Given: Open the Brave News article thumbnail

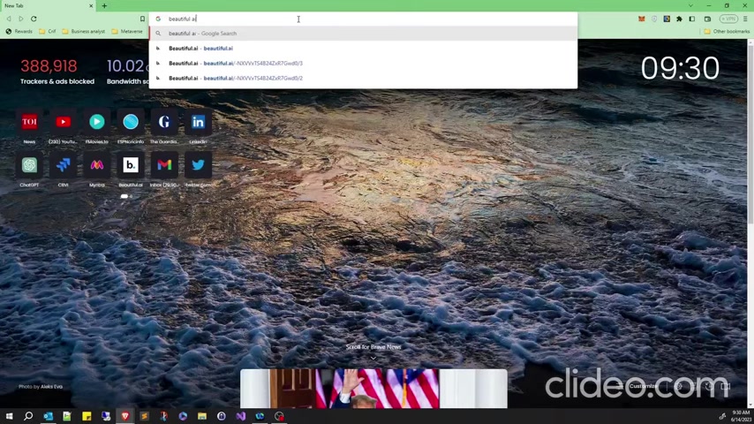Looking at the screenshot, I should pos(373,389).
